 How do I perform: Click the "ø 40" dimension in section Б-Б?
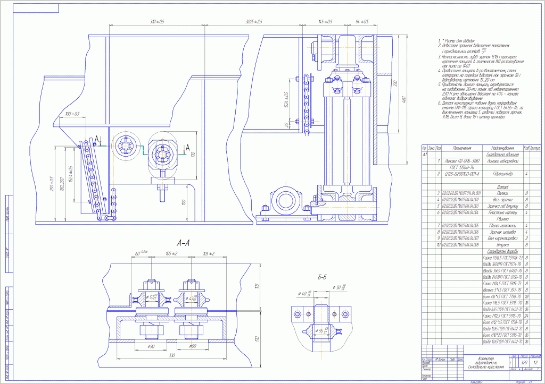(304, 294)
